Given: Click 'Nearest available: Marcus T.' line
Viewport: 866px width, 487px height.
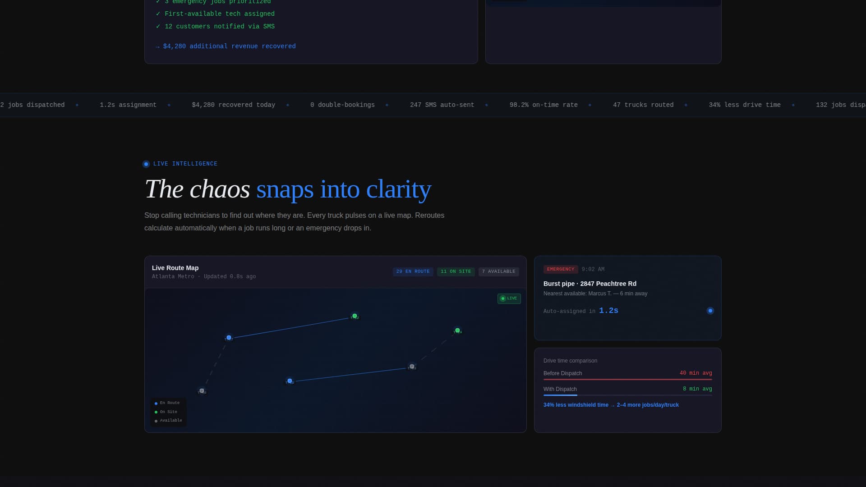Looking at the screenshot, I should click(595, 294).
